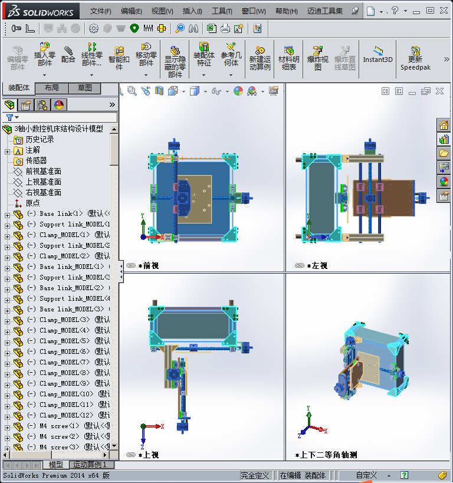Select the Mate (配合) tool
The height and width of the screenshot is (483, 453).
[x=68, y=54]
